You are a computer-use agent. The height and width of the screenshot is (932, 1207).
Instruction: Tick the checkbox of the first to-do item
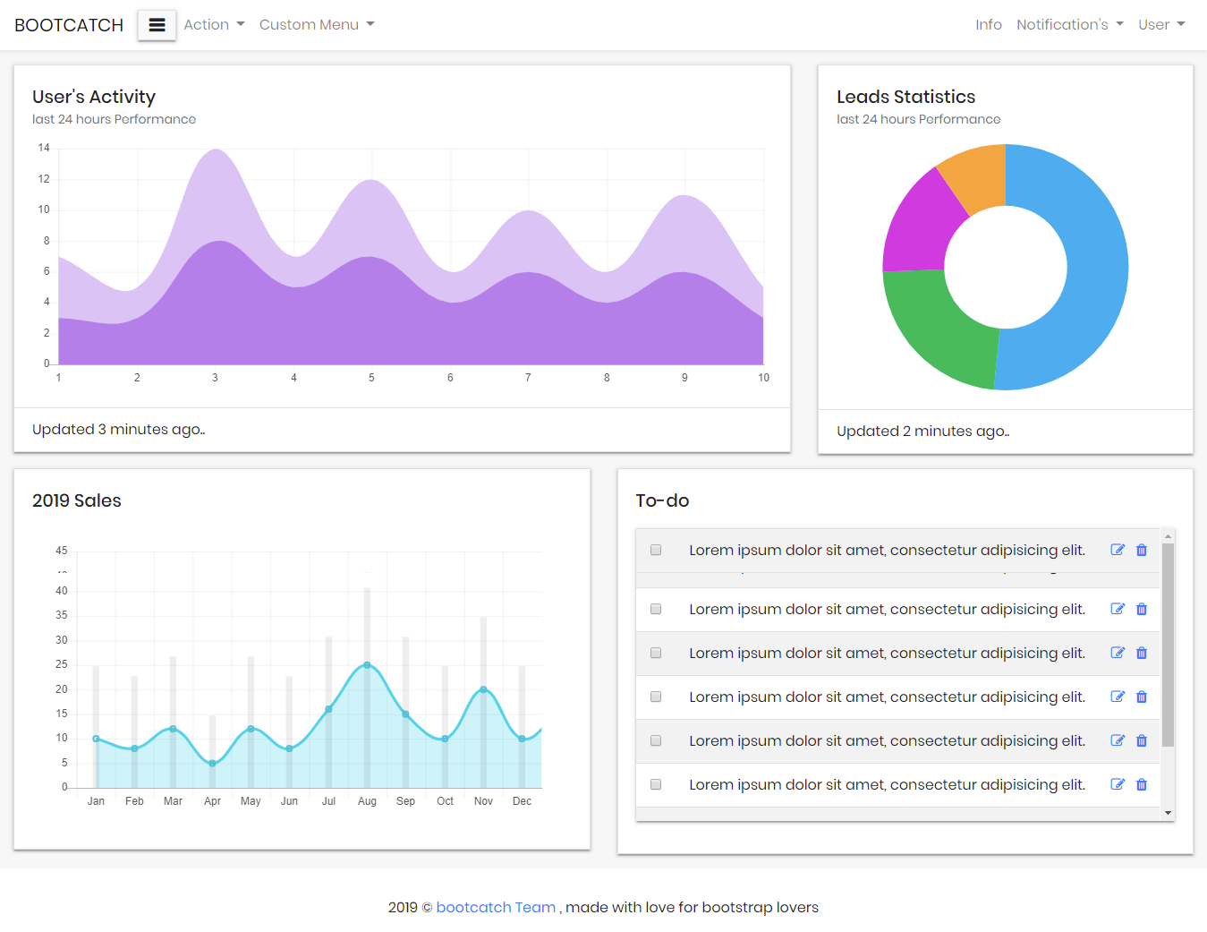[x=656, y=550]
